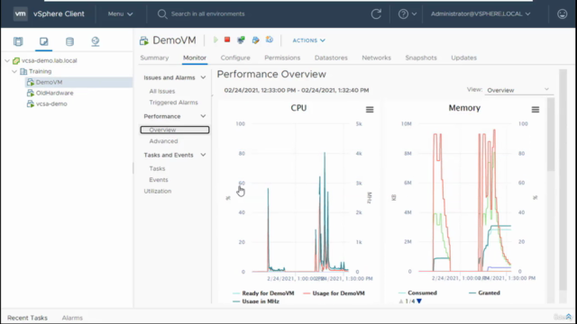
Task: Expand the bottom Recent Tasks panel arrow
Action: [569, 317]
